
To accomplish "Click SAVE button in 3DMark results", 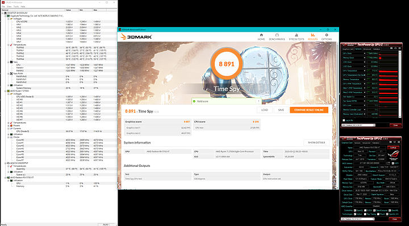I will click(x=281, y=110).
